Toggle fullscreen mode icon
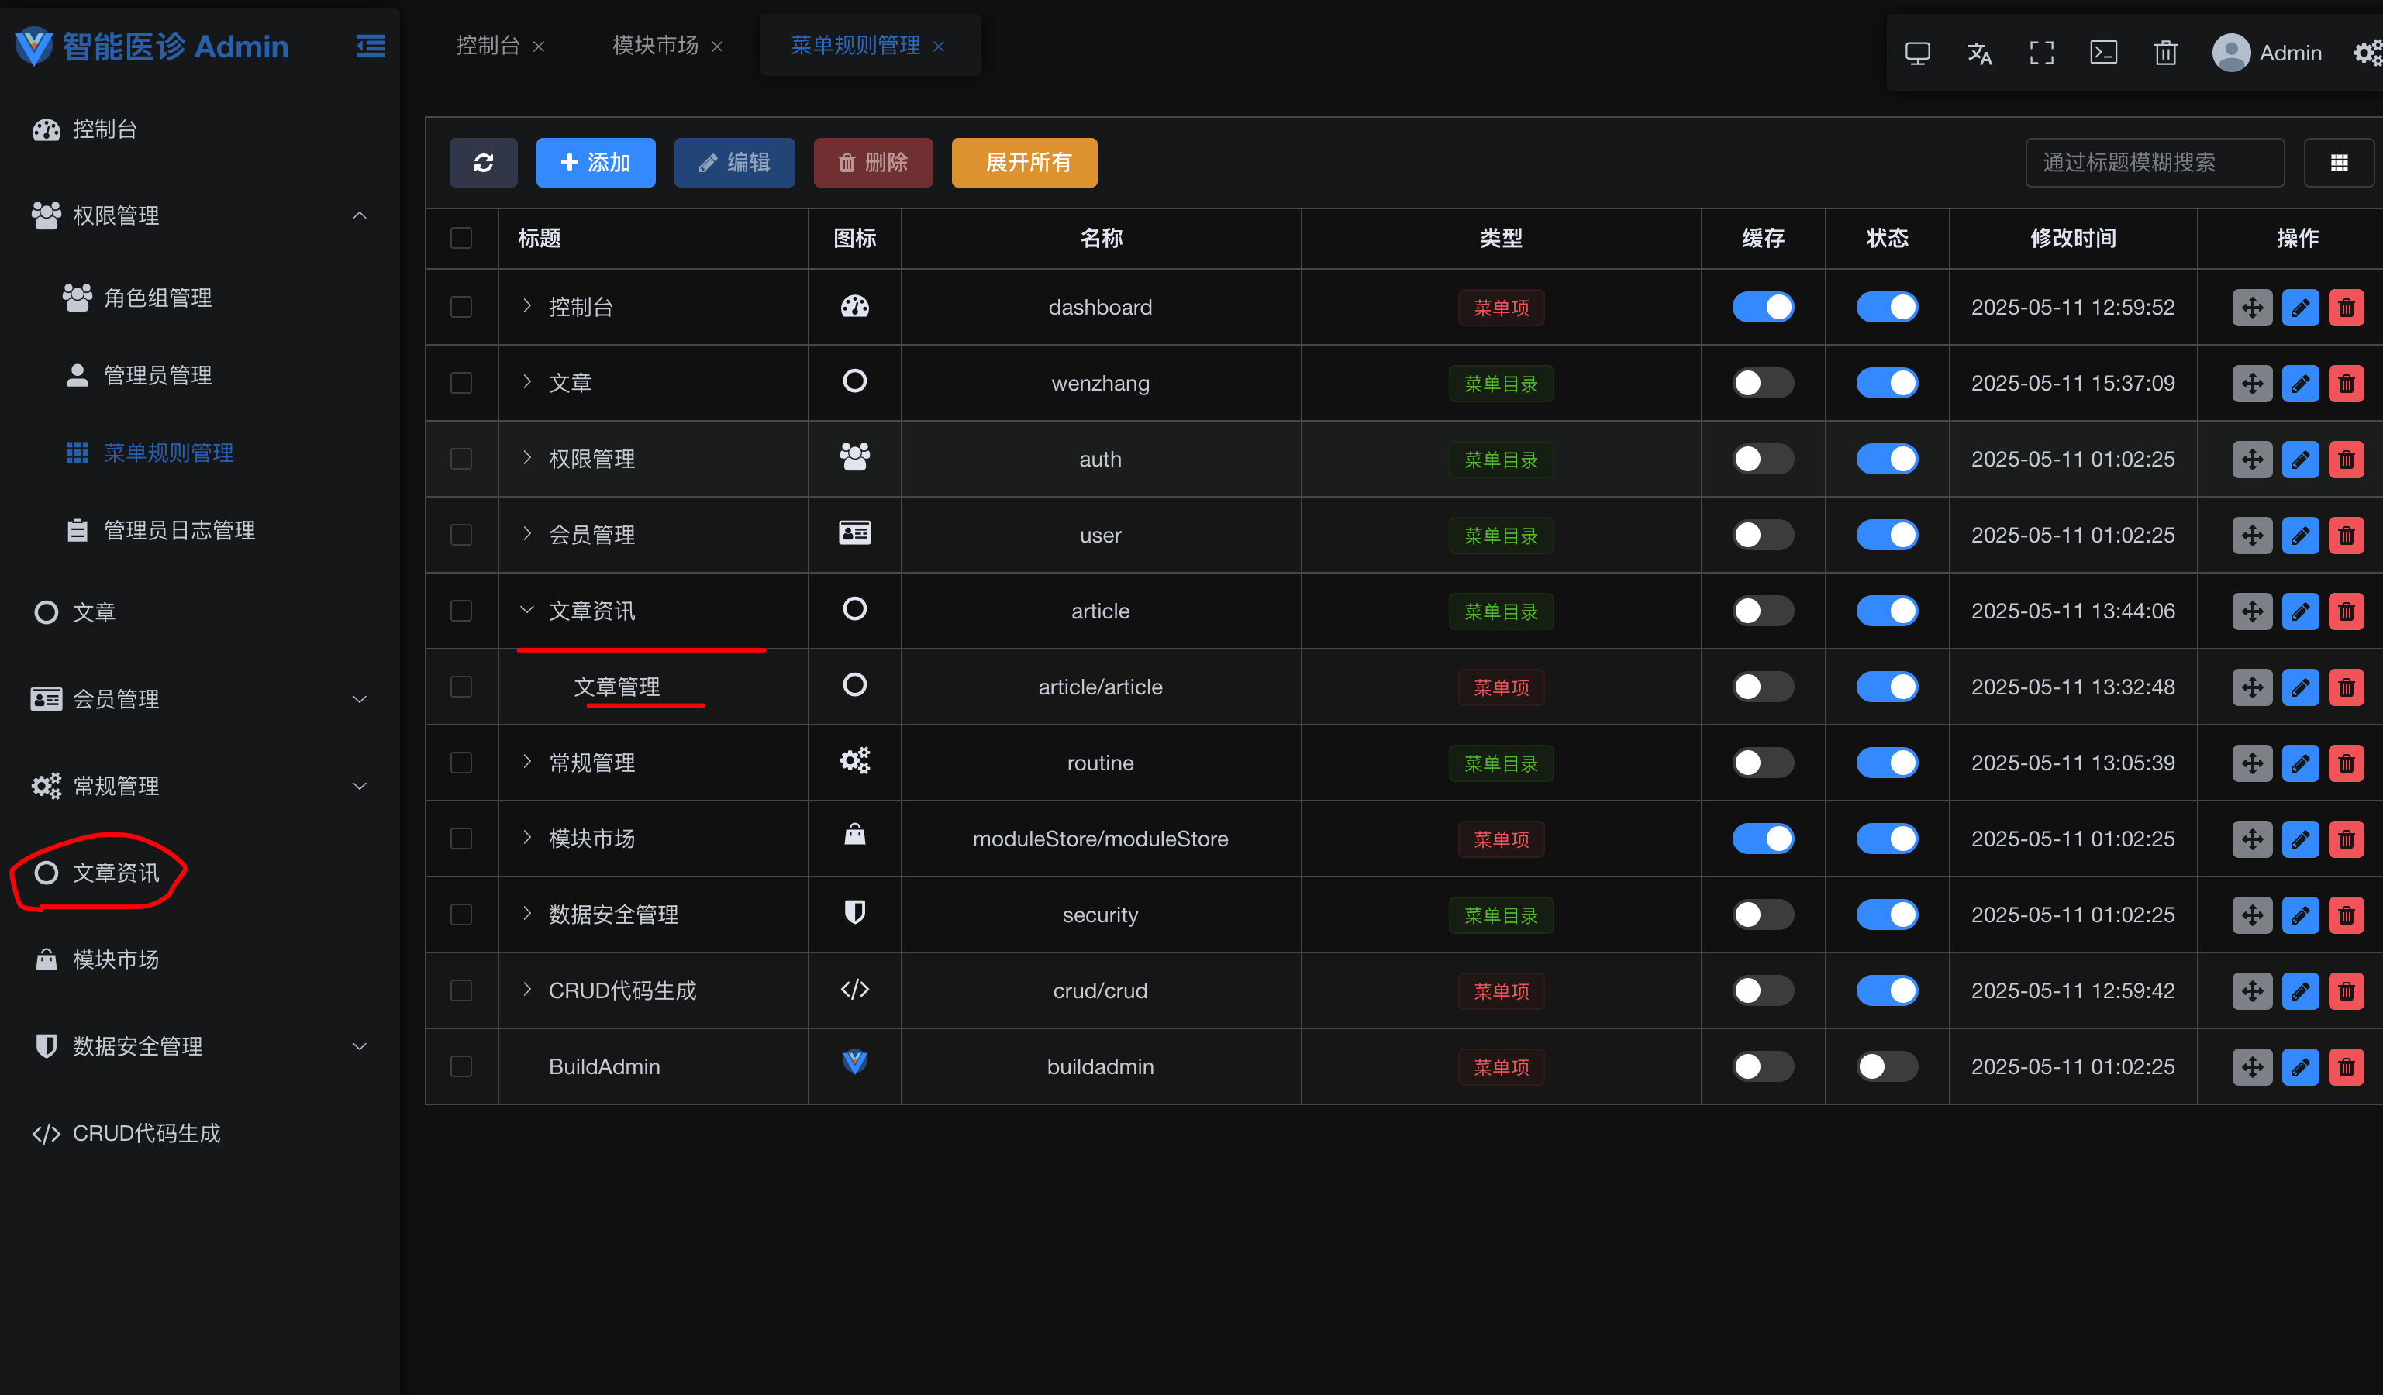Screen dimensions: 2383x1395 click(2040, 53)
